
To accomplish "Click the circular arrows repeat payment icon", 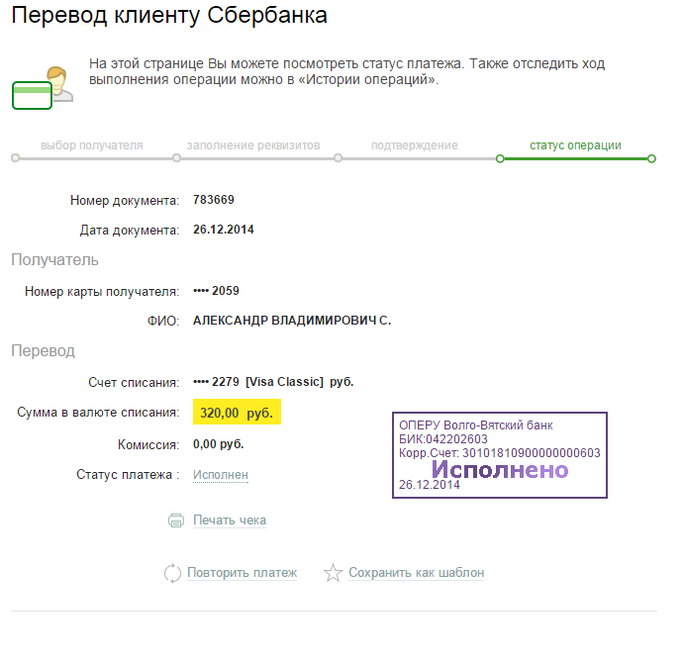I will click(172, 573).
